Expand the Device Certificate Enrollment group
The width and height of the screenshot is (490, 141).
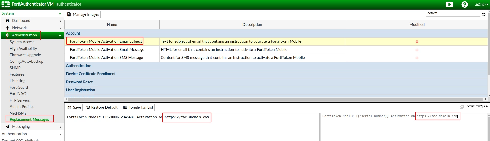[x=91, y=74]
